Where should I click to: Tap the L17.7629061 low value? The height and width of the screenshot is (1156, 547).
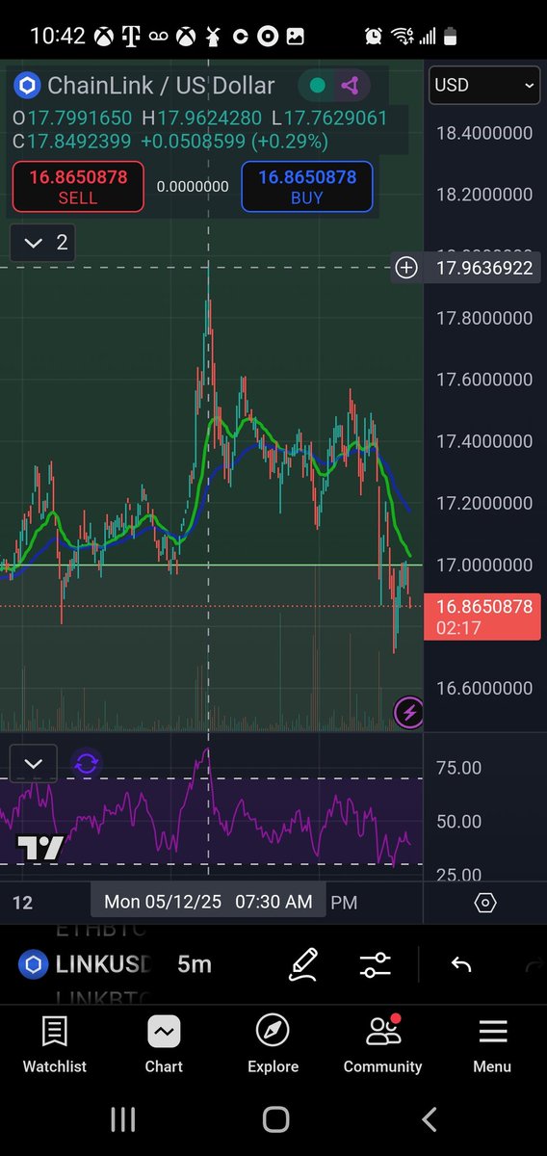328,118
